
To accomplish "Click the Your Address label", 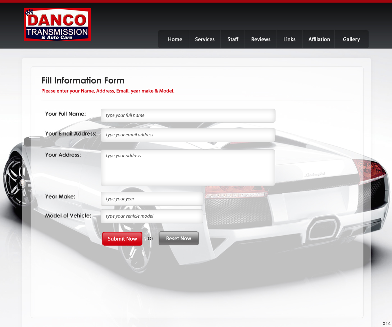I will (x=63, y=155).
